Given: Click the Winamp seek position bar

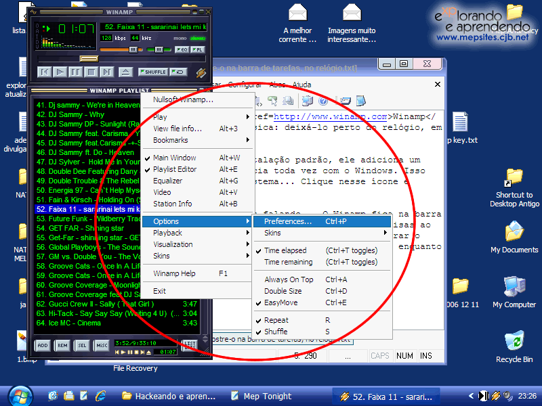Looking at the screenshot, I should [x=121, y=59].
